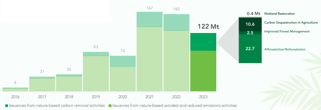Click the 2.5 segment of the breakdown bar
This screenshot has width=321, height=110.
tap(250, 33)
